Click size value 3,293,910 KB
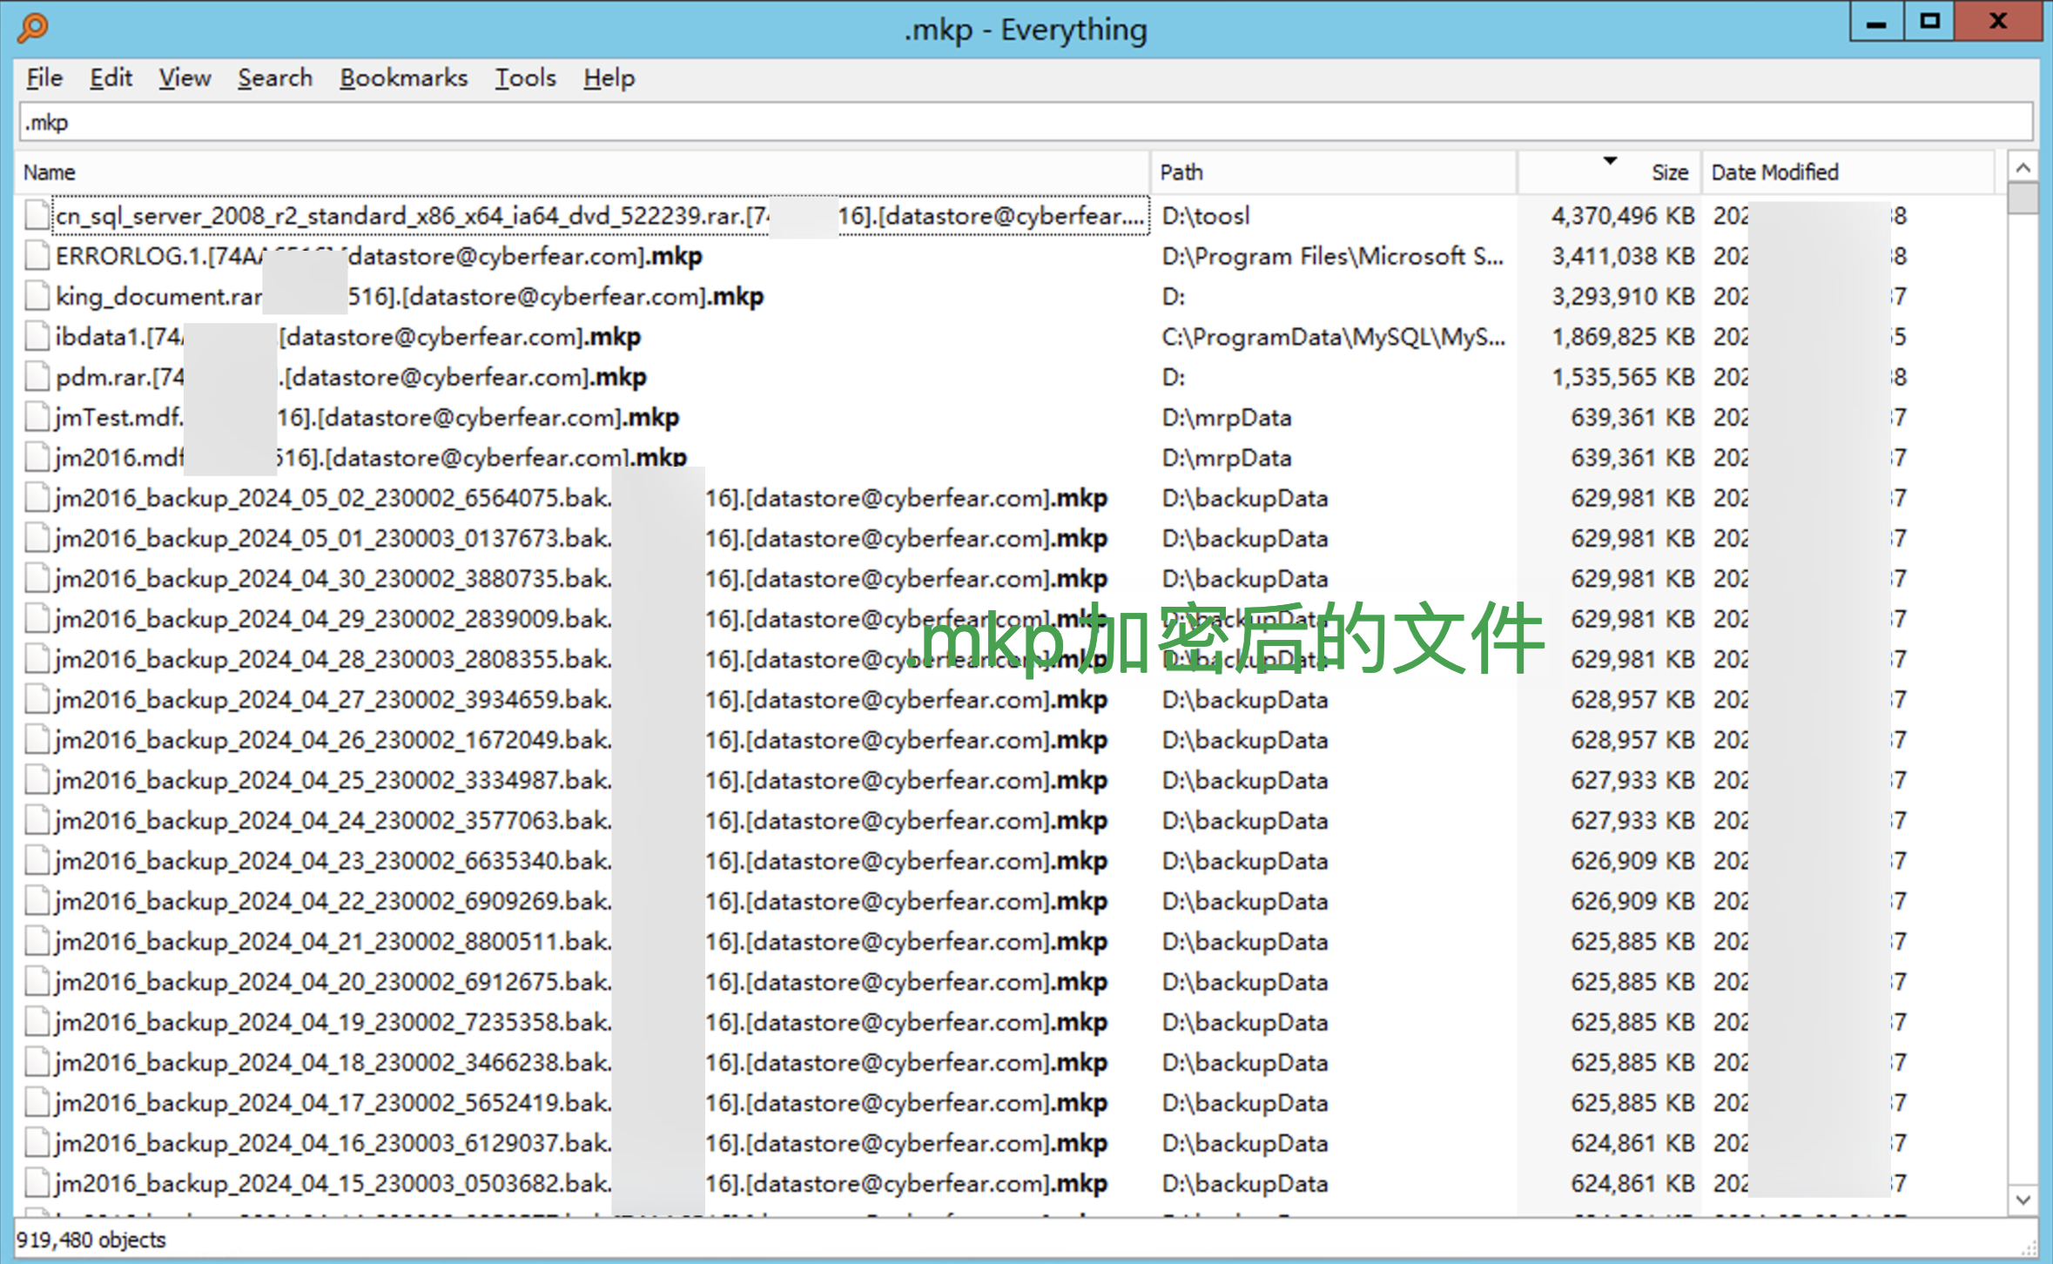Screen dimensions: 2053x1264 [1623, 297]
